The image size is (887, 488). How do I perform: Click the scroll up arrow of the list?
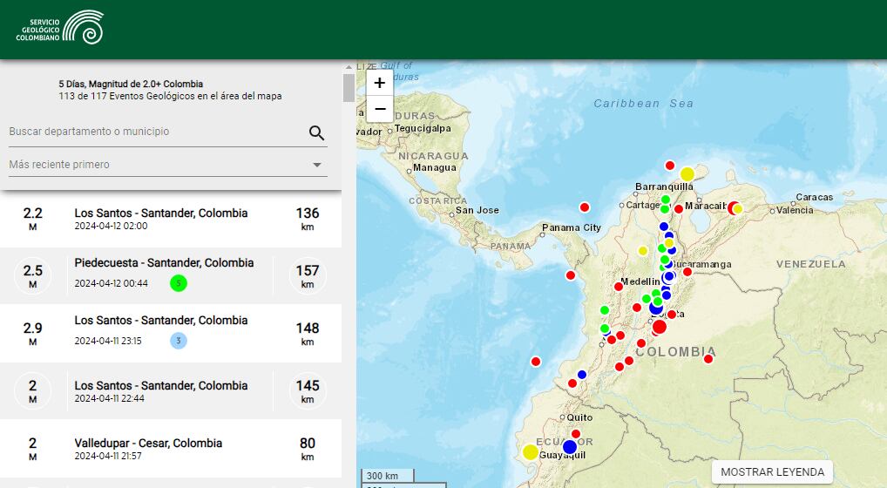pos(349,67)
